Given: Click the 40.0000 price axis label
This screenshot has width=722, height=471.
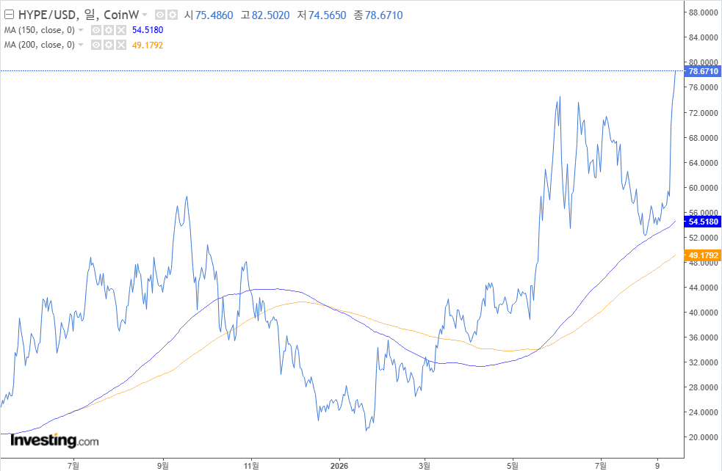Looking at the screenshot, I should click(703, 313).
